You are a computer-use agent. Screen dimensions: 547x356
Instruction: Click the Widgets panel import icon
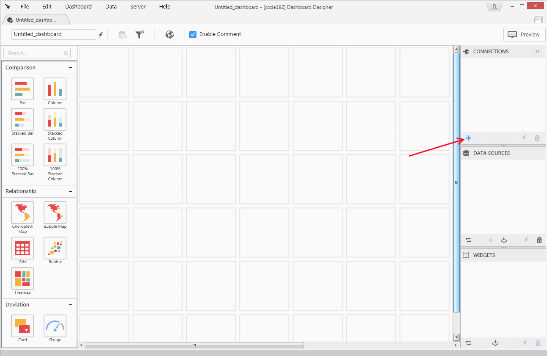tap(495, 343)
